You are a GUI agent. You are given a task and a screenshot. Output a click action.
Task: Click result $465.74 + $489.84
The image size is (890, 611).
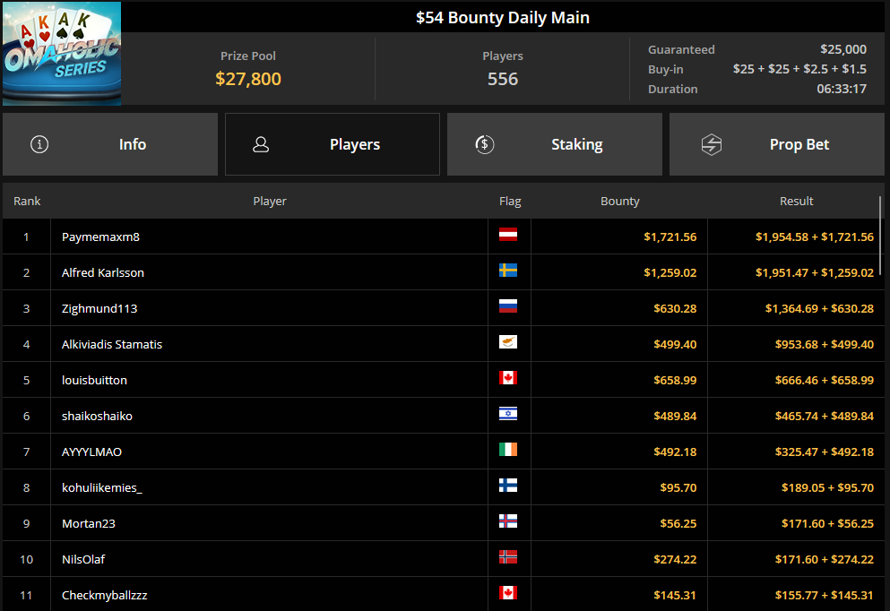click(x=825, y=416)
